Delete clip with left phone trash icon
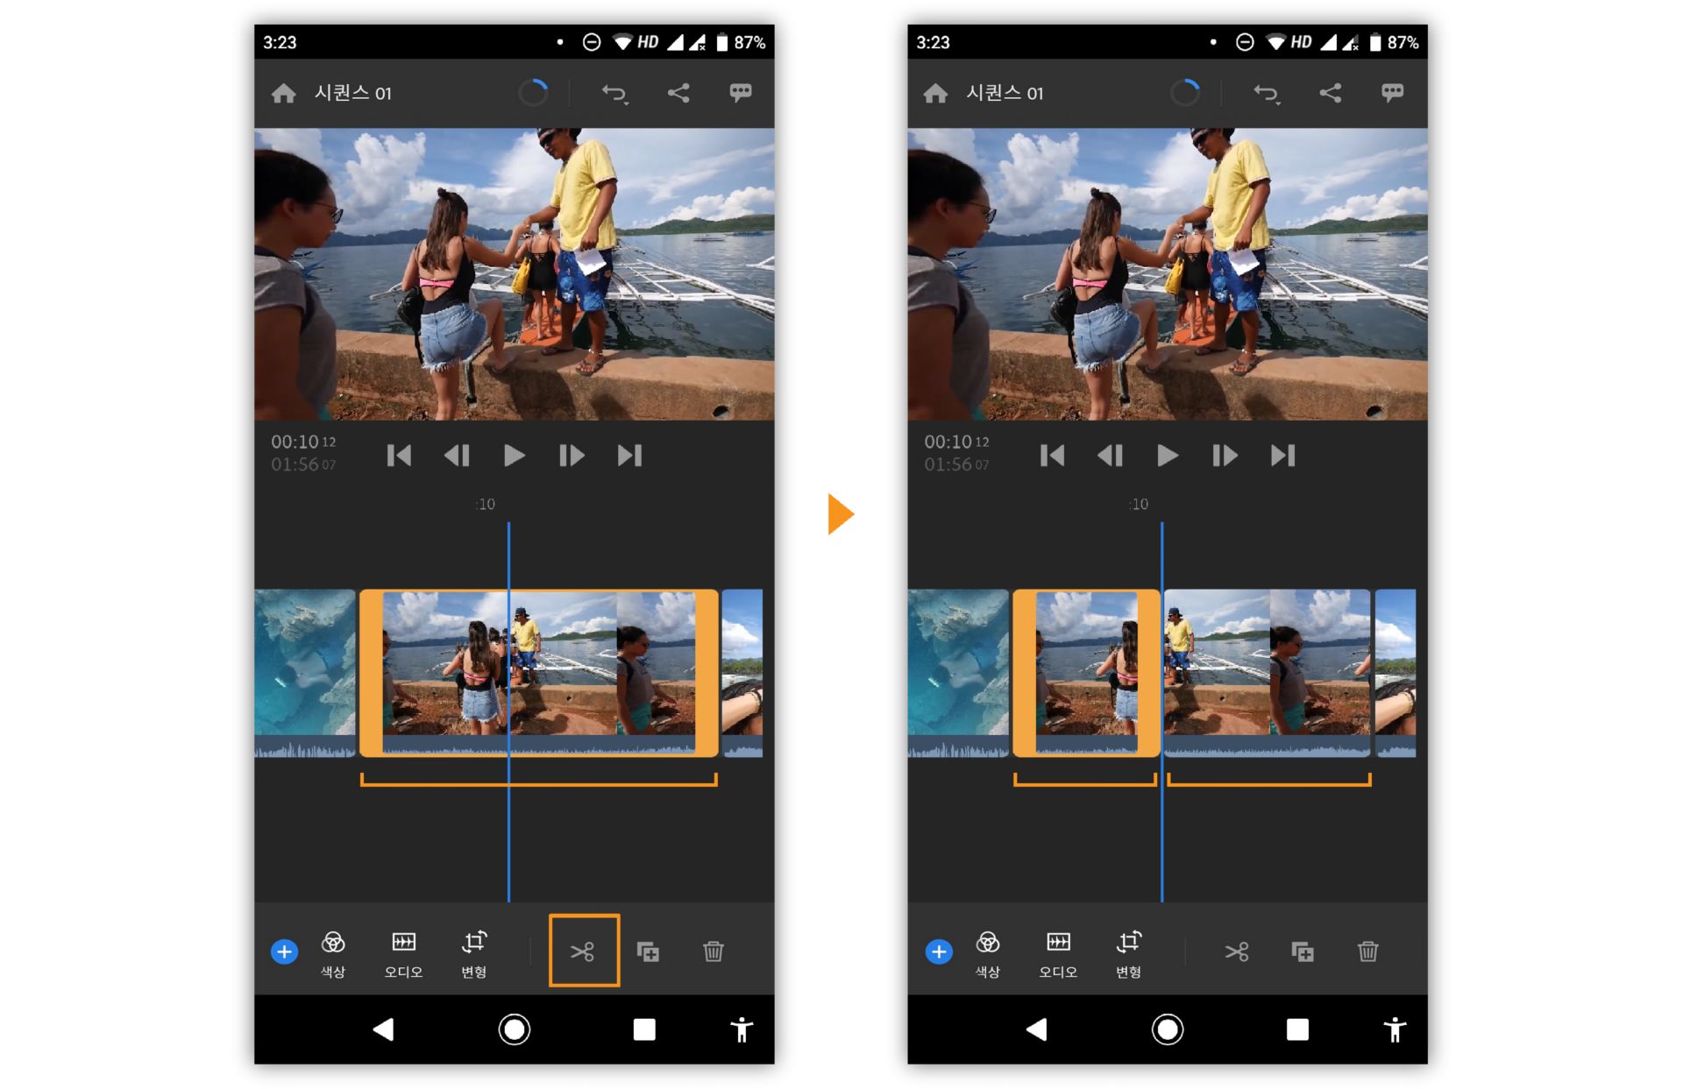The image size is (1683, 1089). click(713, 951)
